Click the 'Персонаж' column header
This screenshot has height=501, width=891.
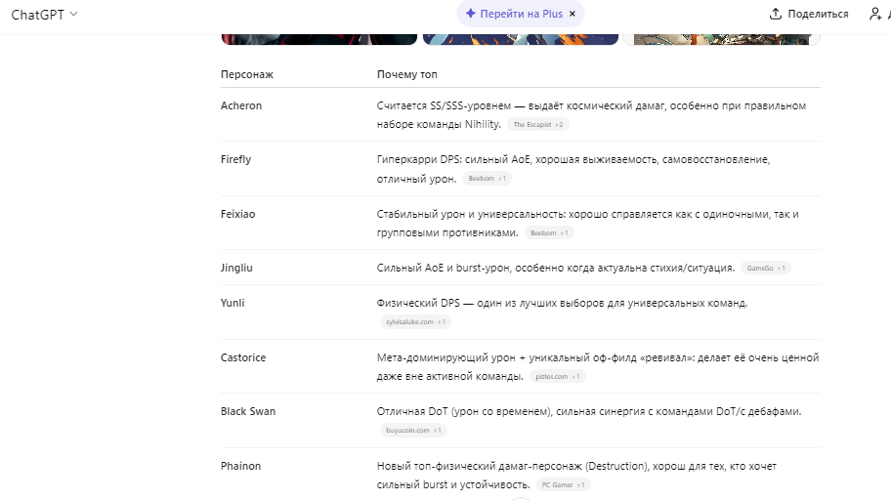pyautogui.click(x=247, y=74)
